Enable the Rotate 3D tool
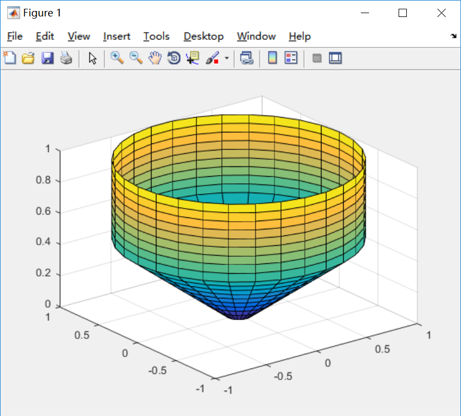461x416 pixels. [x=174, y=58]
